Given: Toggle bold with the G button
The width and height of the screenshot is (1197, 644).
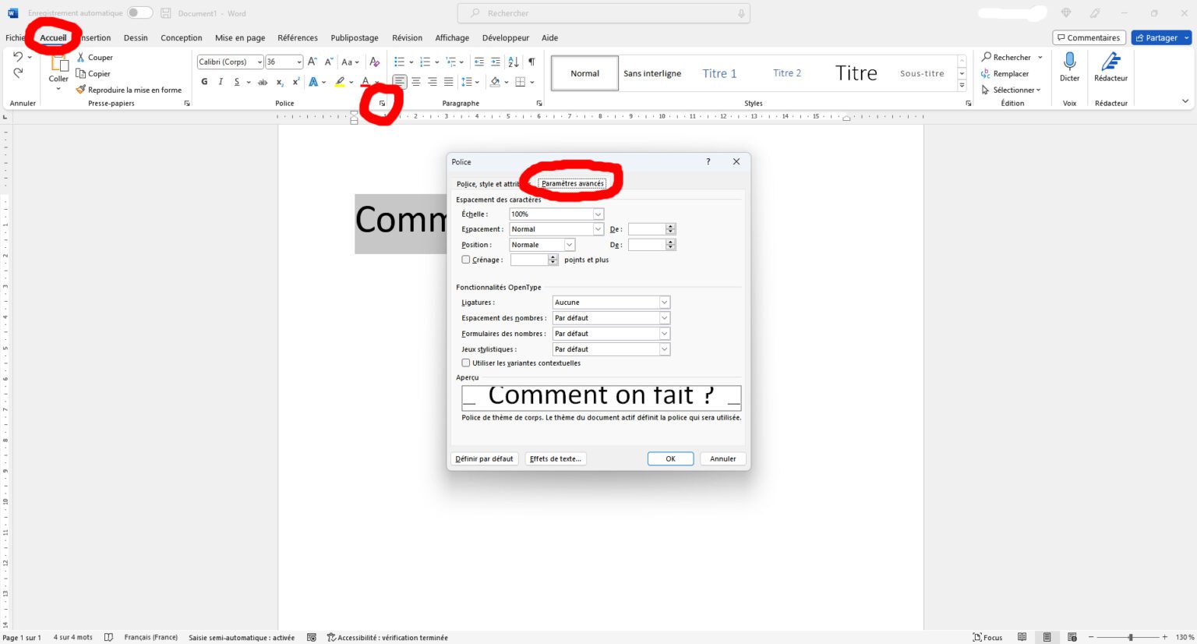Looking at the screenshot, I should (x=204, y=82).
